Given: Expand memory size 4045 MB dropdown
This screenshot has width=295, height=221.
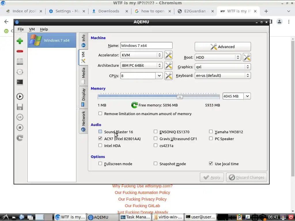Looking at the screenshot, I should 247,96.
